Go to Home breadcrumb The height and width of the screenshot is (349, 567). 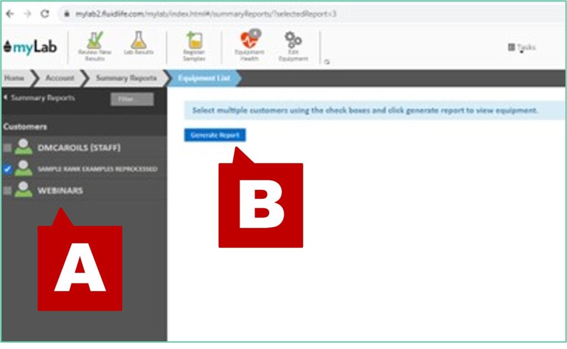(14, 78)
